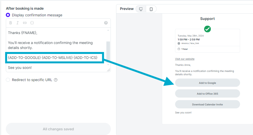253x135 pixels.
Task: Switch preview to desktop view
Action: pyautogui.click(x=141, y=9)
